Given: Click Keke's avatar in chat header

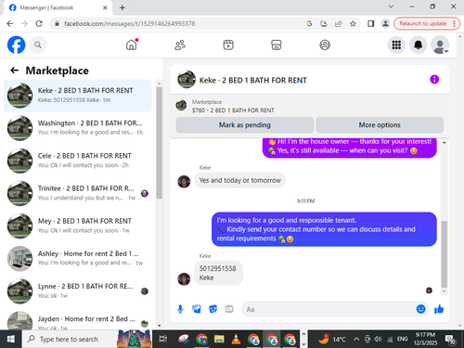Looking at the screenshot, I should coord(187,80).
